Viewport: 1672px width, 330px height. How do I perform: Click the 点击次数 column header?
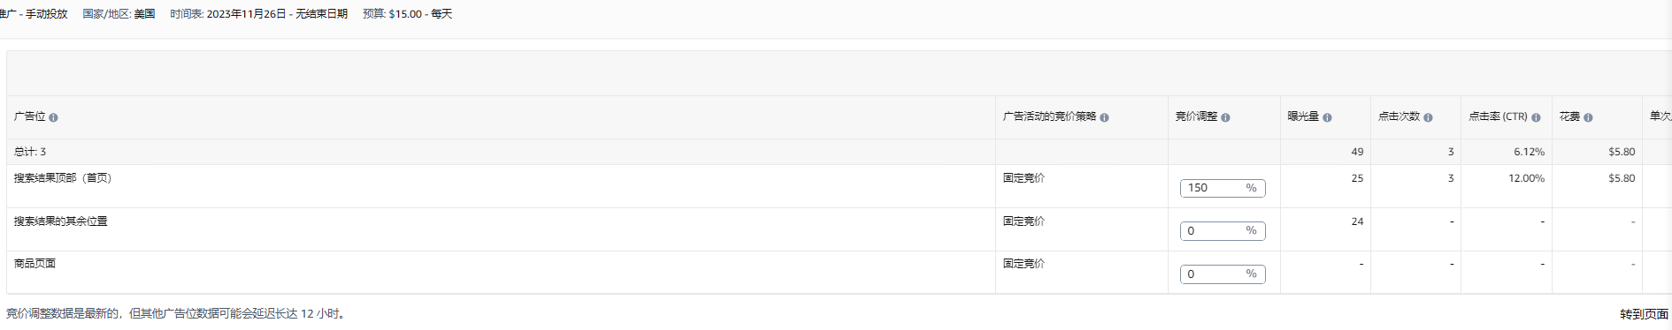tap(1399, 116)
